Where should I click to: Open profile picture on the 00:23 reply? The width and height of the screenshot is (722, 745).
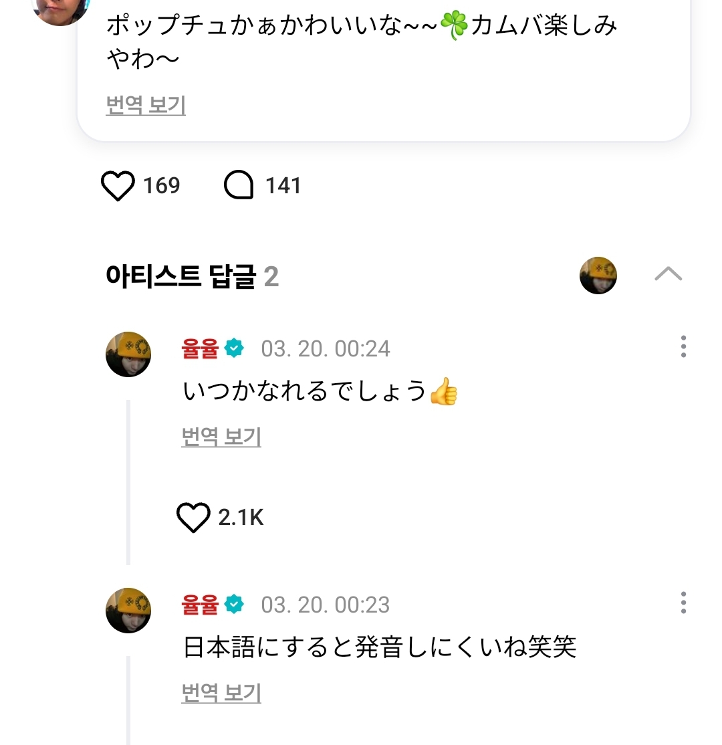128,611
